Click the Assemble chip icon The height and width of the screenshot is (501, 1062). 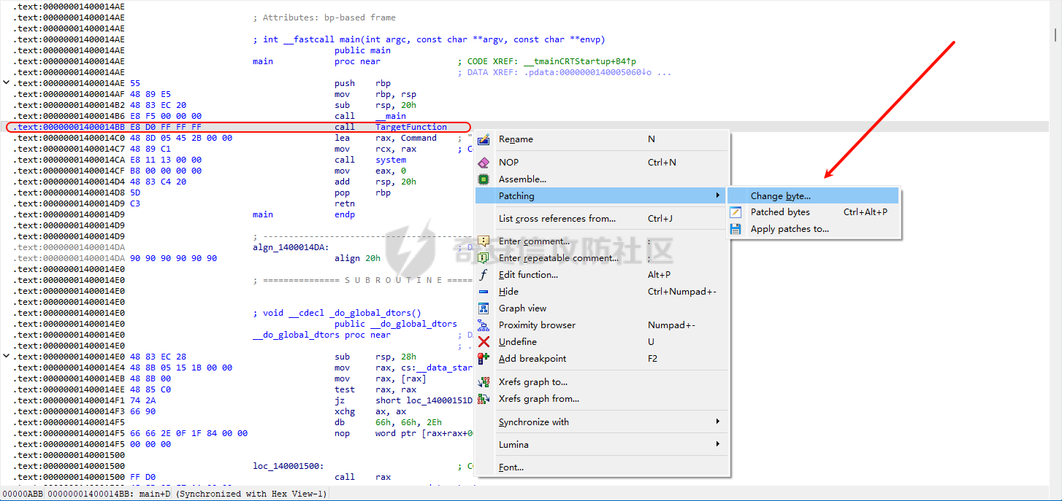coord(484,179)
